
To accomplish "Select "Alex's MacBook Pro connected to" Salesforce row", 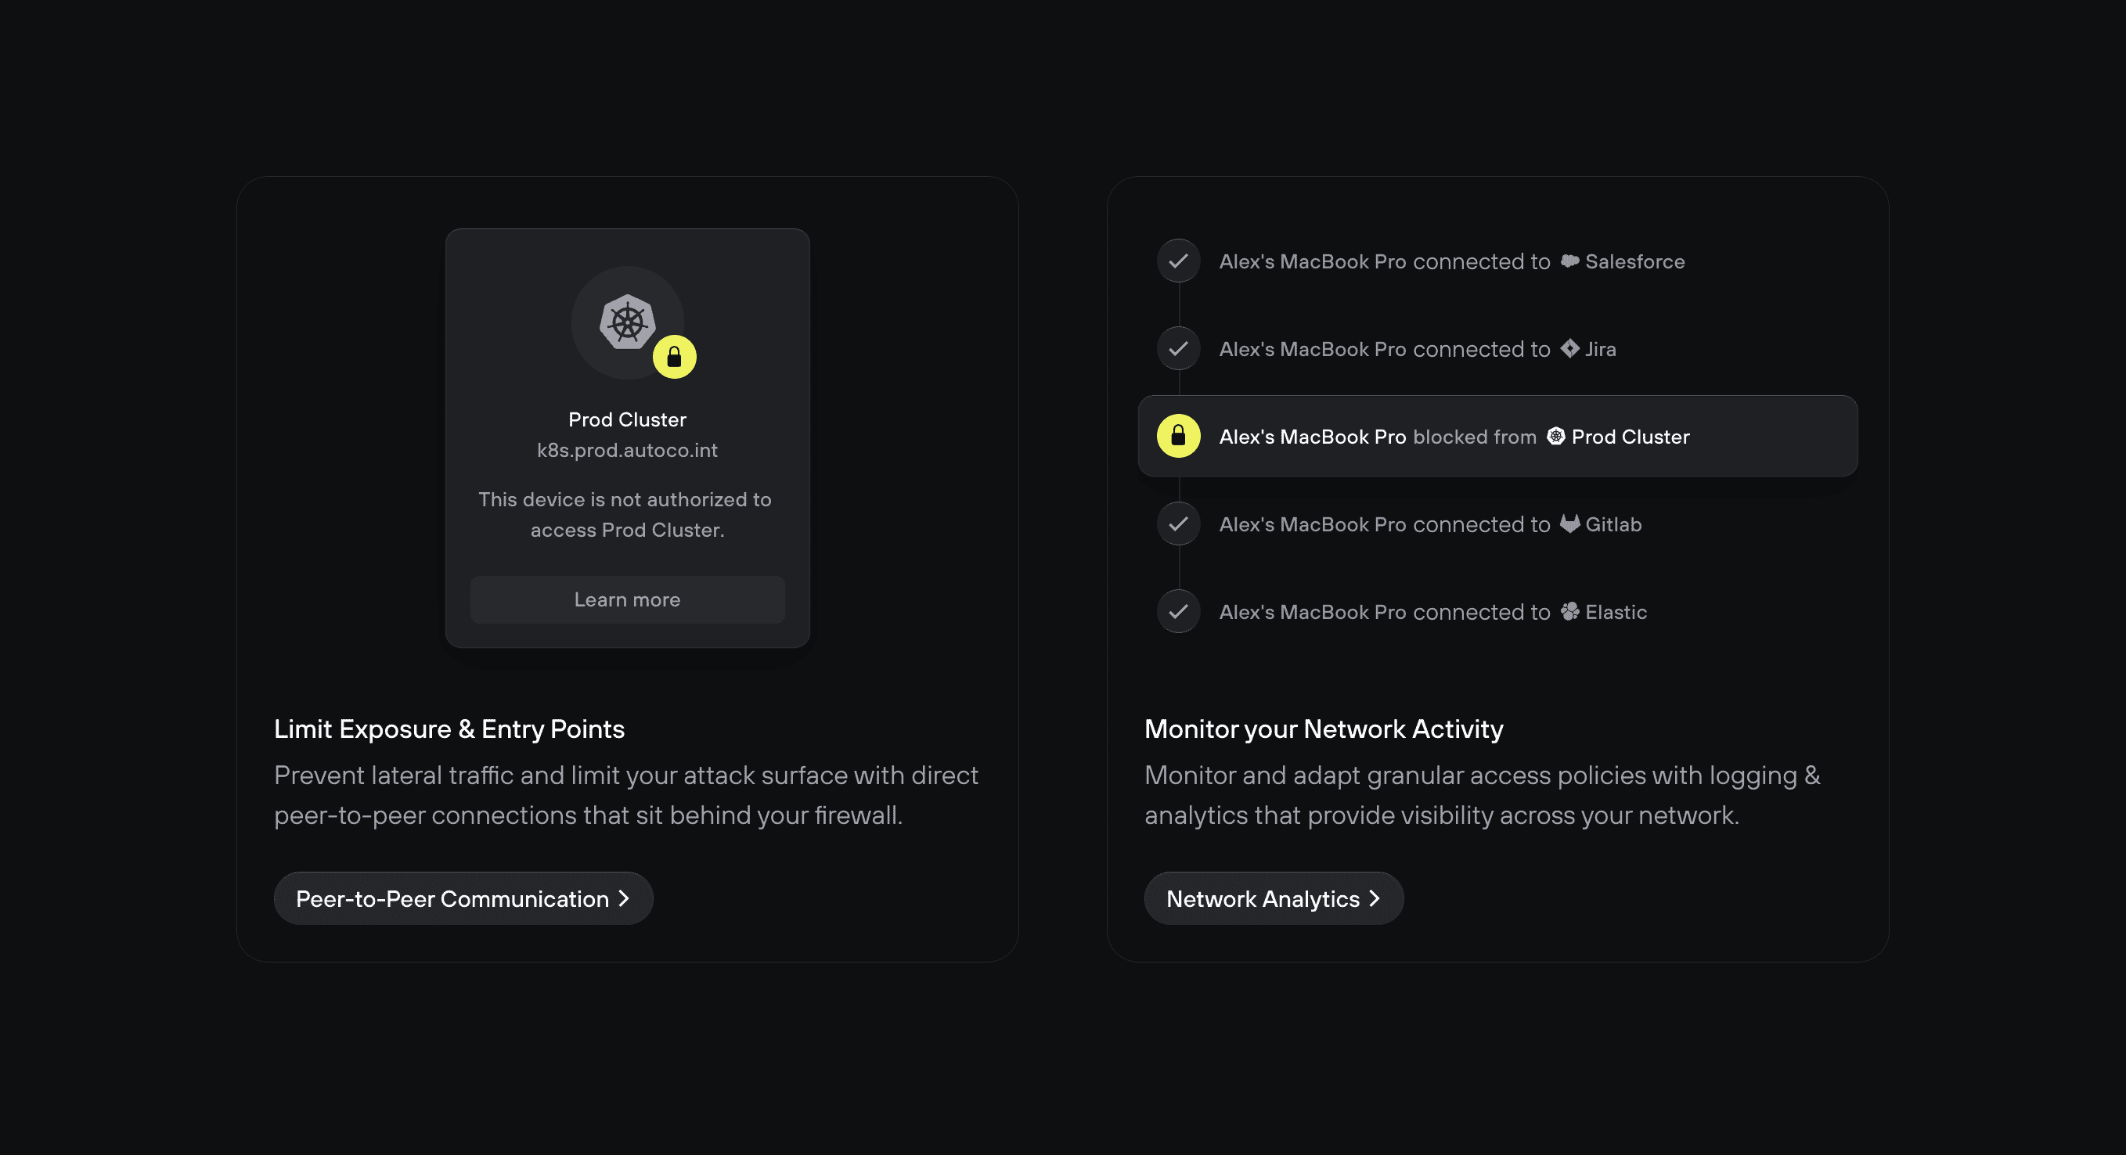I will (1452, 261).
